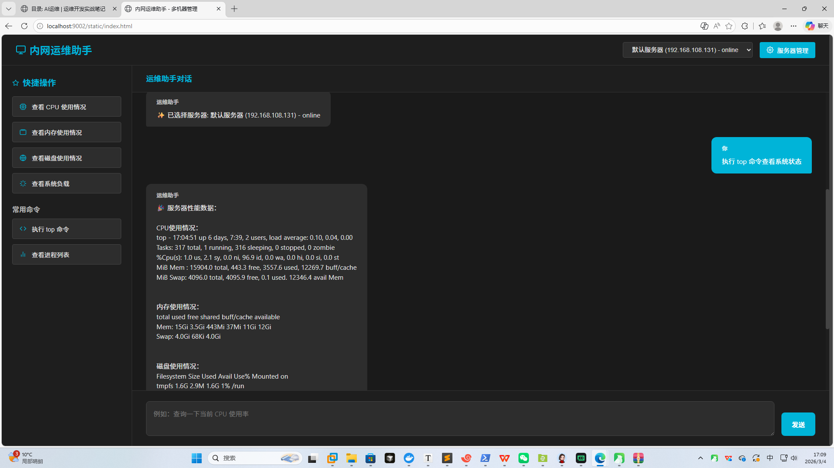Screen dimensions: 834x468
Task: Click the 查看 CPU 使用情况 quick action
Action: (66, 107)
